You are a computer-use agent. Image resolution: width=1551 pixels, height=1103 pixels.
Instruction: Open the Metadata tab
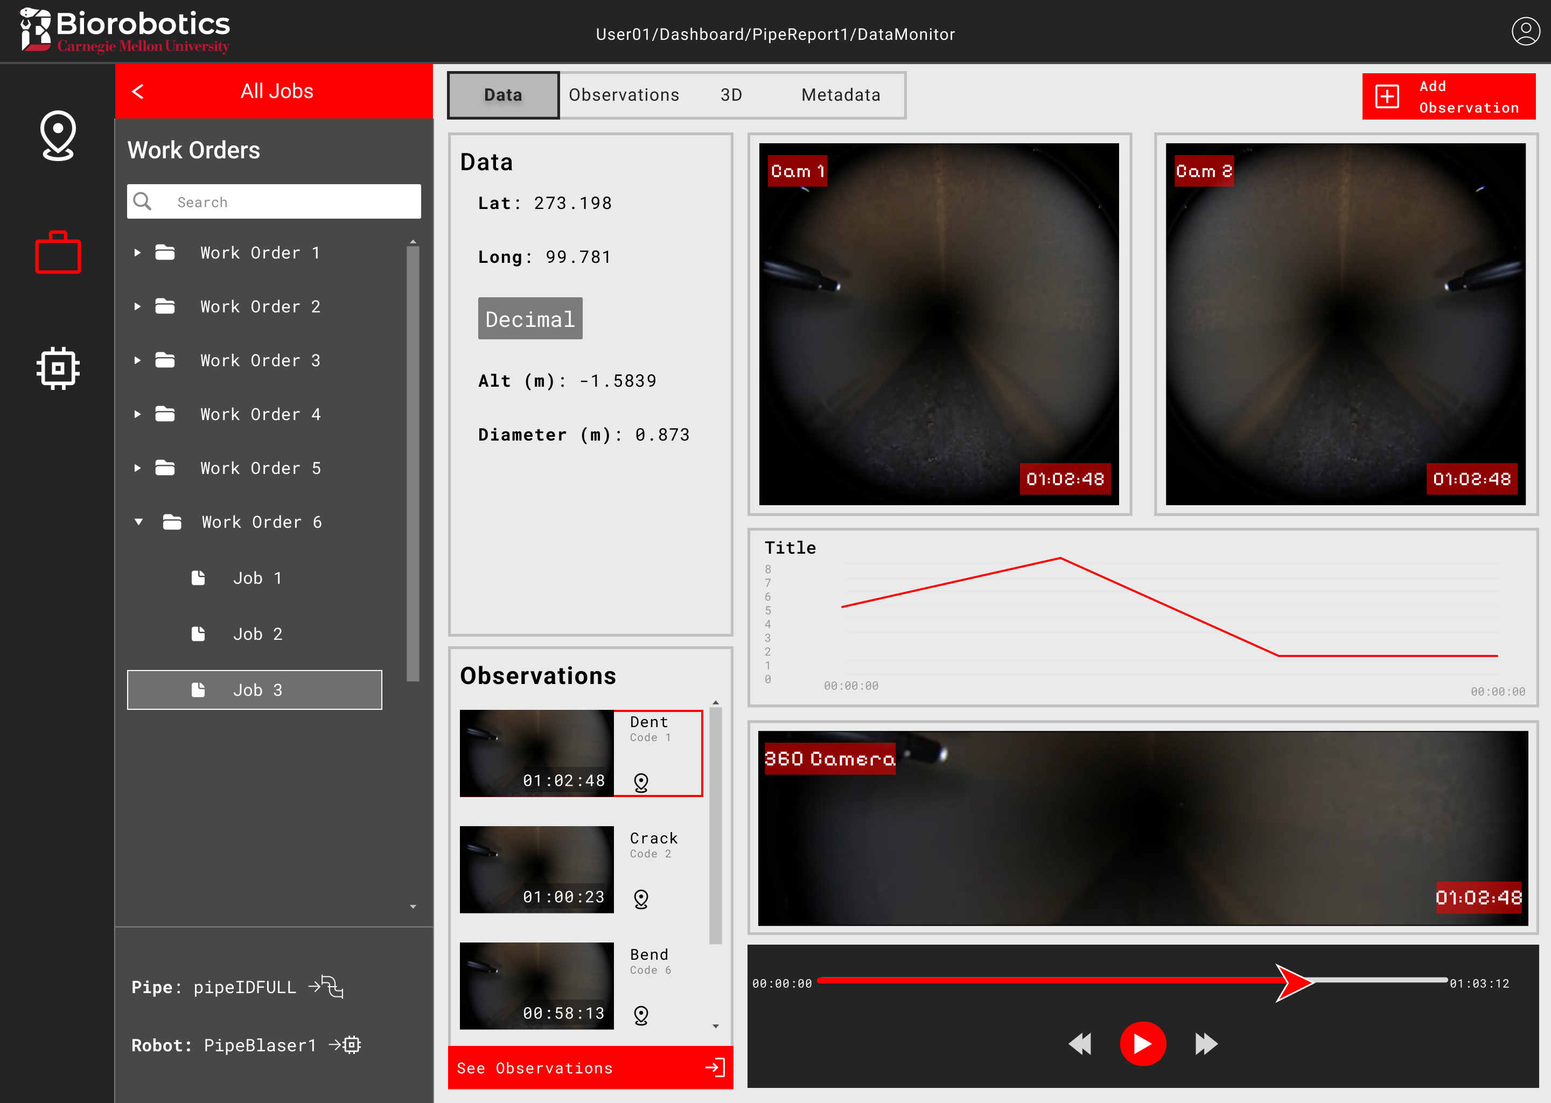(x=840, y=95)
